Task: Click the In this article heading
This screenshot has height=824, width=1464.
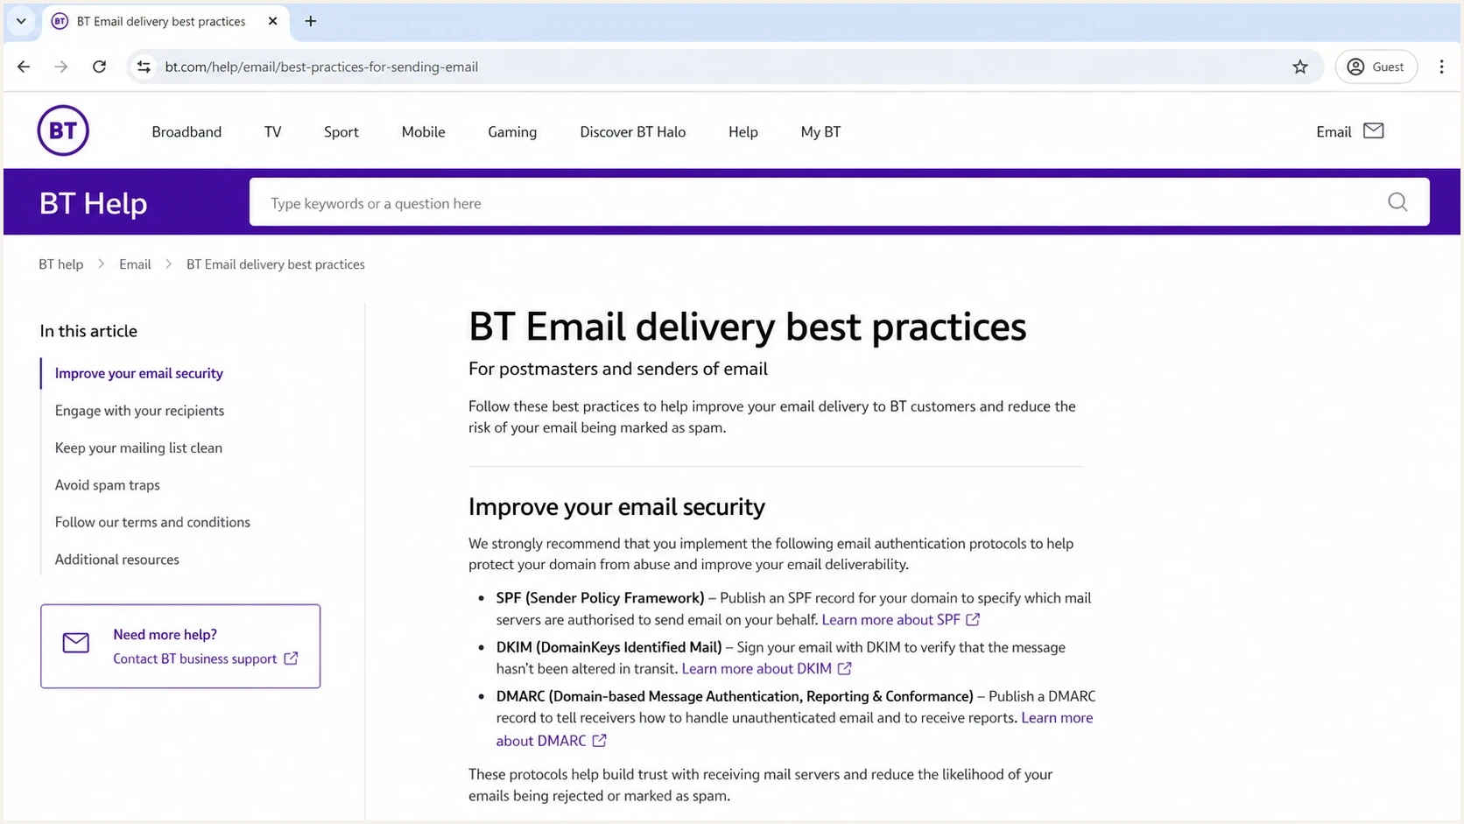Action: pos(88,331)
